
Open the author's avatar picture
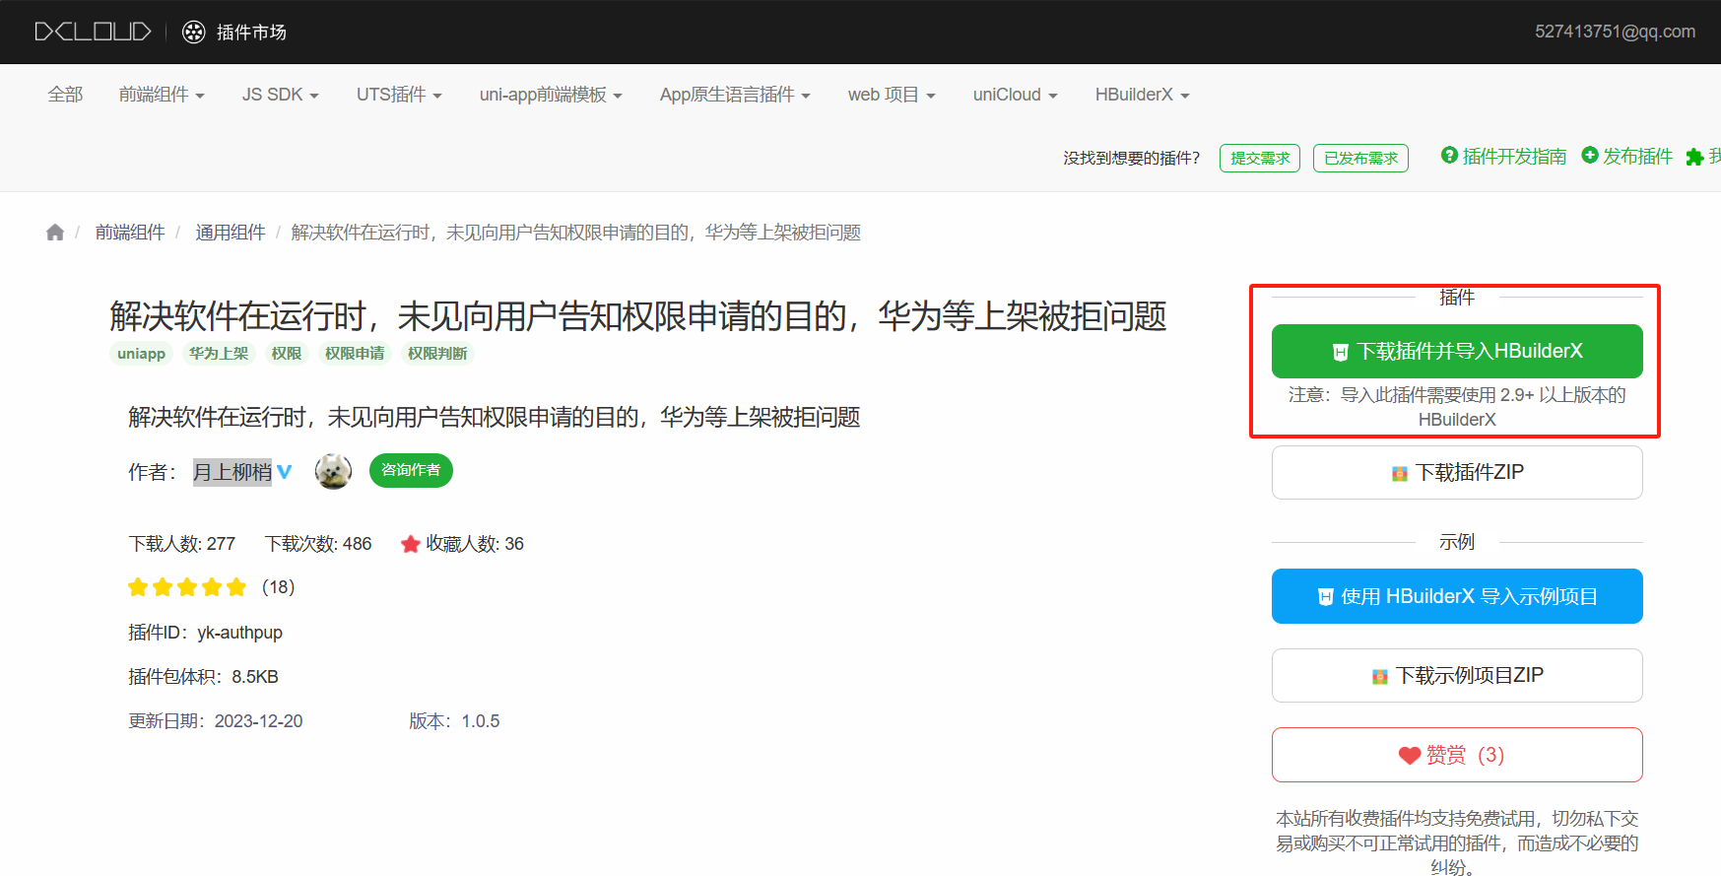point(333,471)
